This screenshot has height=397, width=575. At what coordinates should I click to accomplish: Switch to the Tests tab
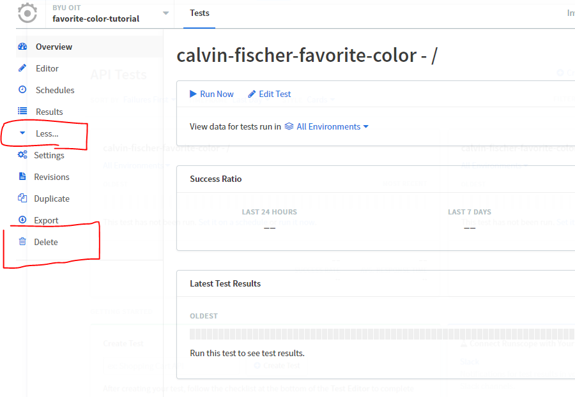point(199,13)
